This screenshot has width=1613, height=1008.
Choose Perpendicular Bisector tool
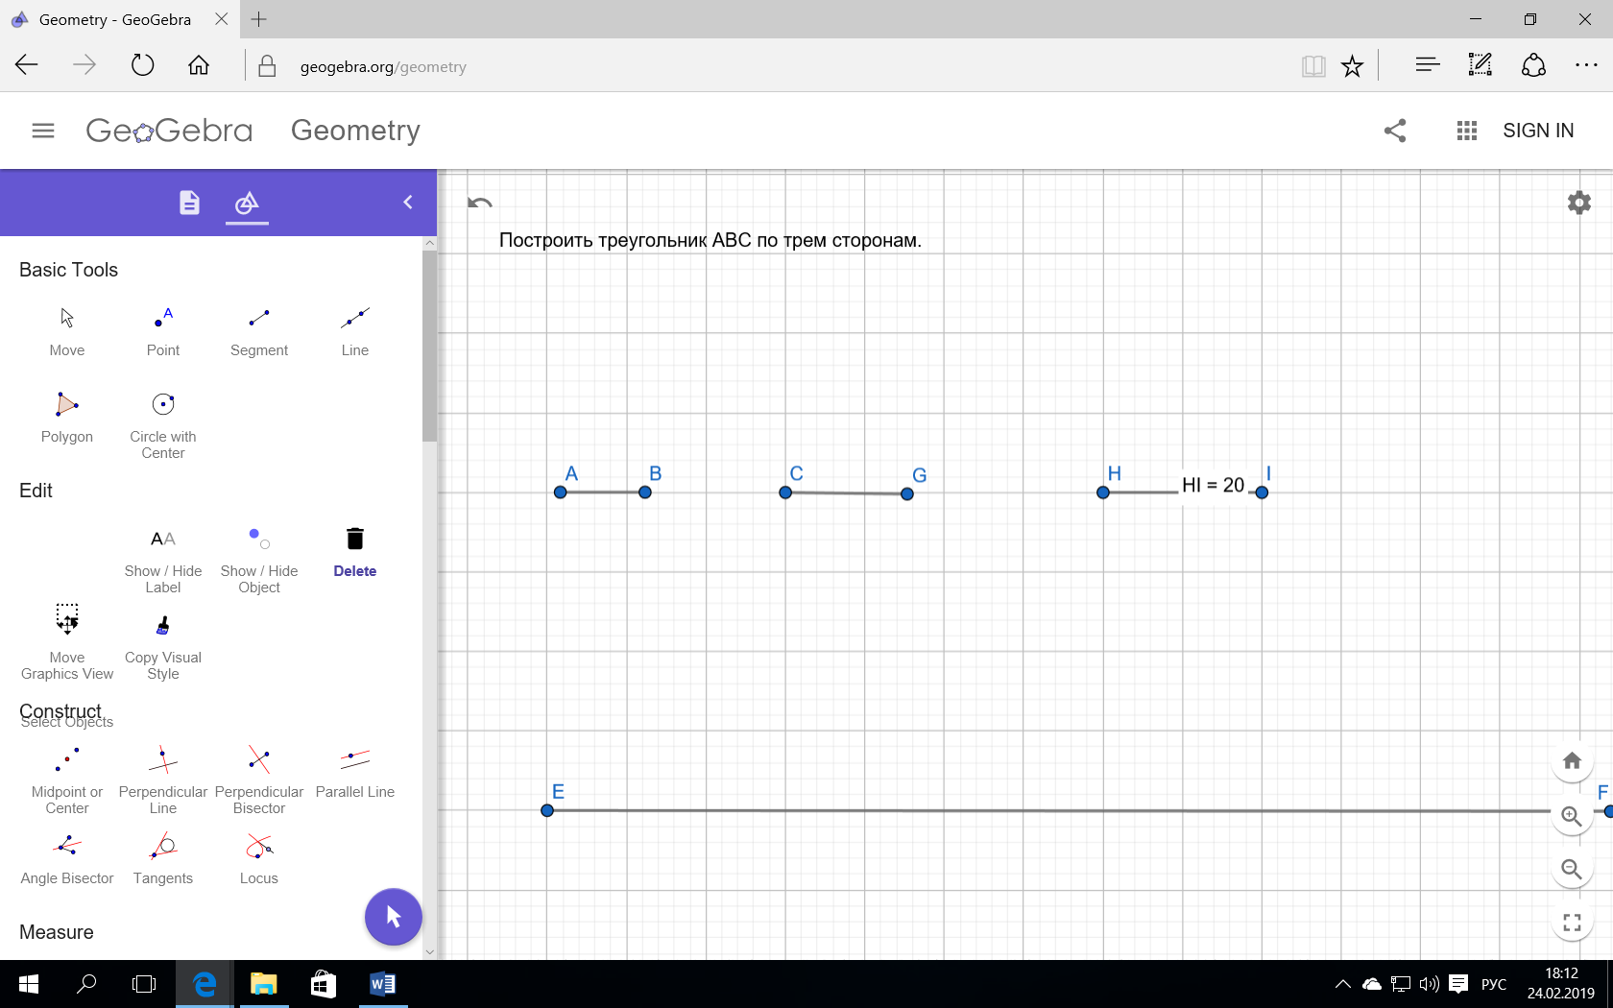pyautogui.click(x=259, y=780)
